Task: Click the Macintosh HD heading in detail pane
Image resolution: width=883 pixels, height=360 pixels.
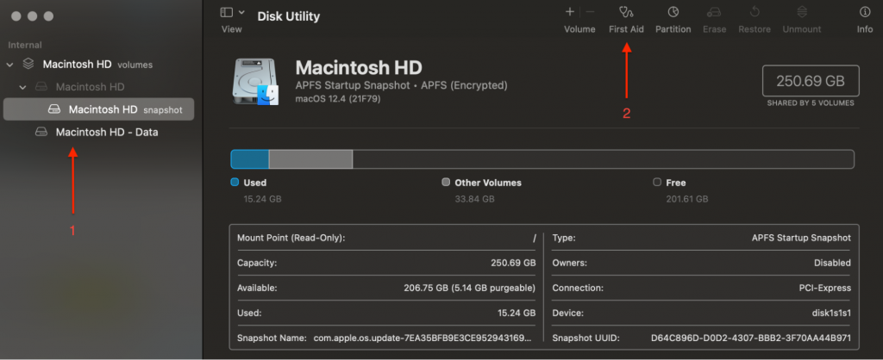Action: [359, 68]
